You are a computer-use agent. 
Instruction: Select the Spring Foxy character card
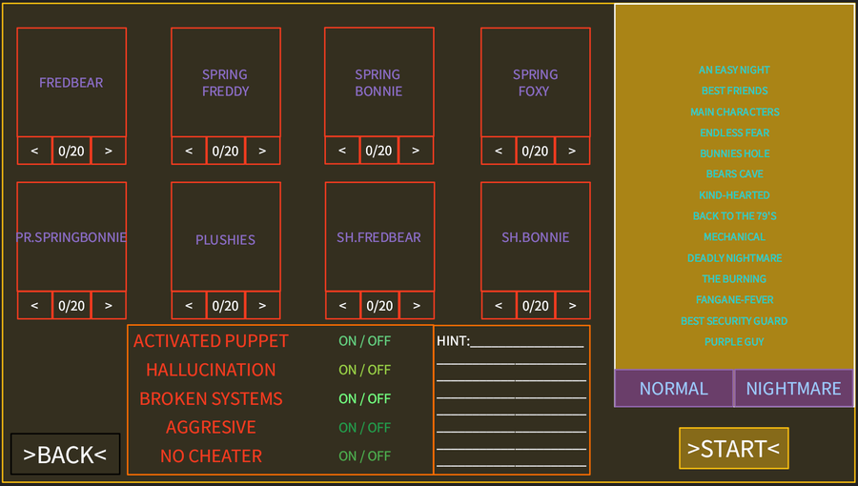coord(536,82)
